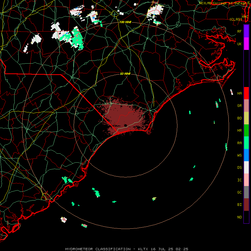The height and width of the screenshot is (251, 251).
Task: Click the GR legend label
Action: tap(240, 106)
